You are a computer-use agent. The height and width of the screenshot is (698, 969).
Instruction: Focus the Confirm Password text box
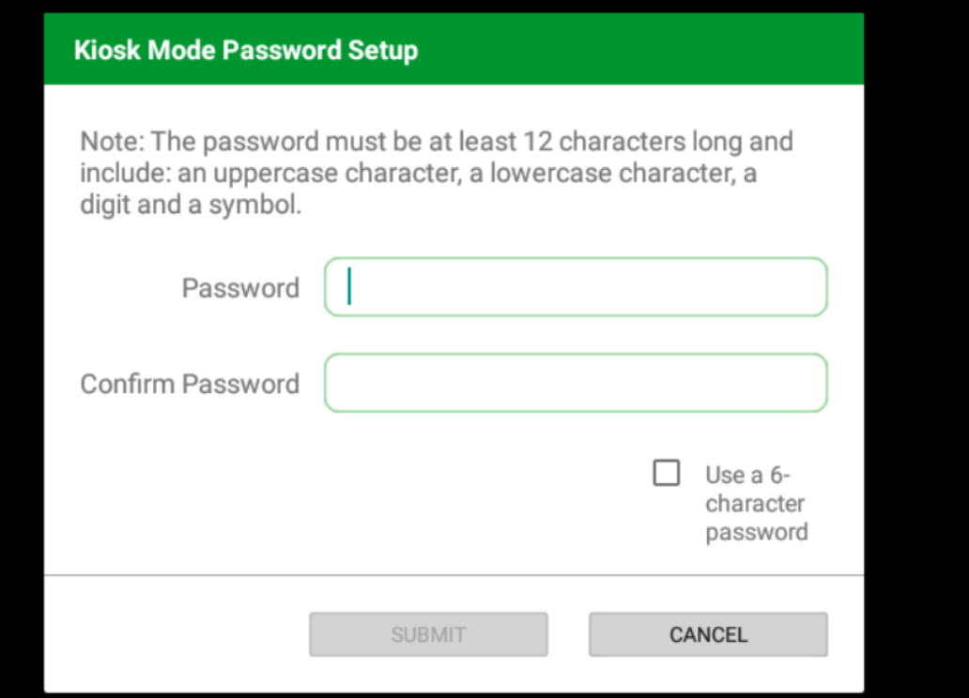pos(575,383)
